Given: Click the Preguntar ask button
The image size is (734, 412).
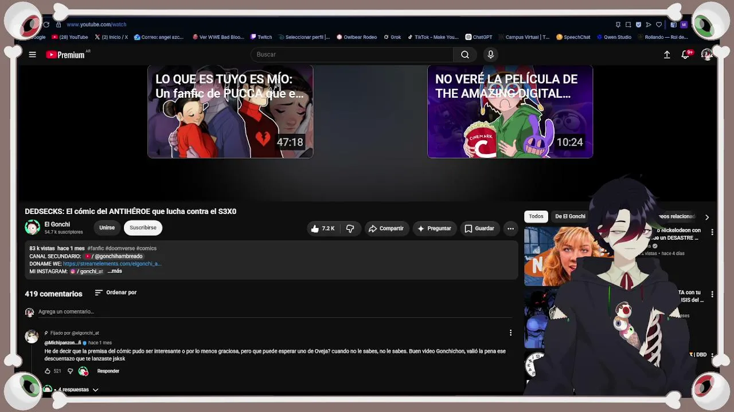Looking at the screenshot, I should point(434,228).
